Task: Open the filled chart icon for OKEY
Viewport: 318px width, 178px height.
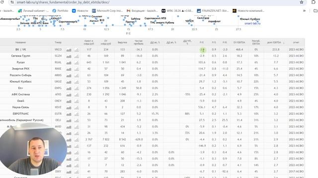Action: [69, 101]
